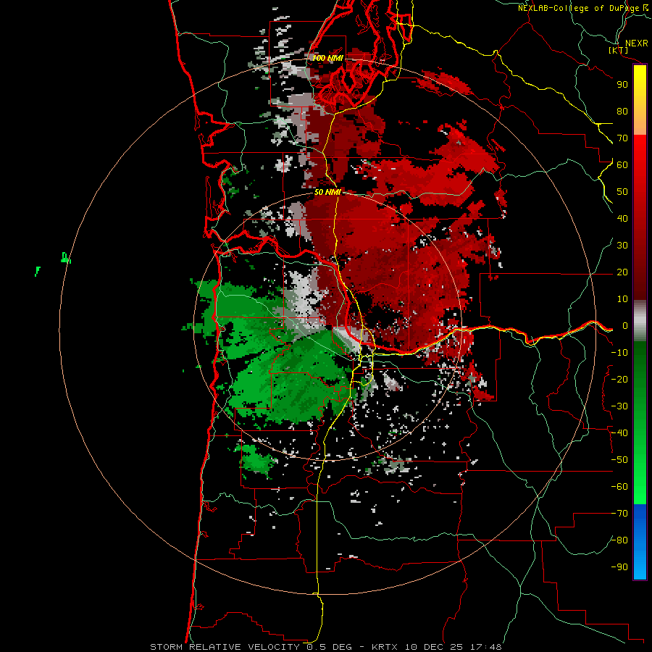Click the -90 value on velocity scale

click(x=619, y=567)
